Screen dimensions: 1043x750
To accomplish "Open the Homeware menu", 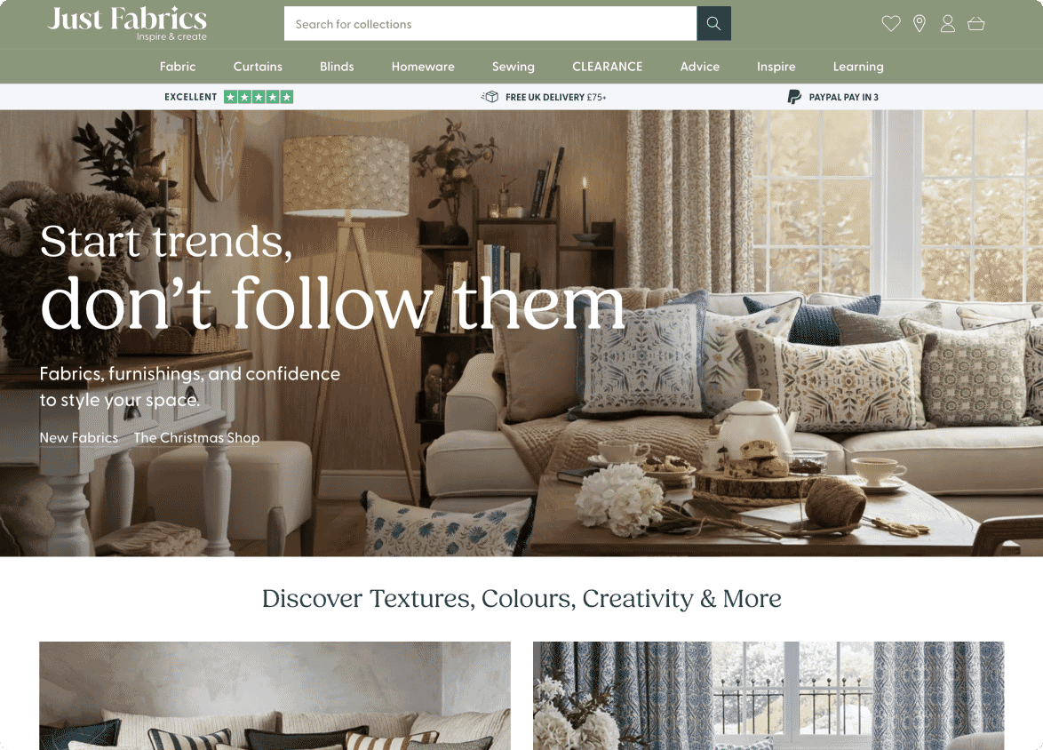I will click(x=423, y=67).
